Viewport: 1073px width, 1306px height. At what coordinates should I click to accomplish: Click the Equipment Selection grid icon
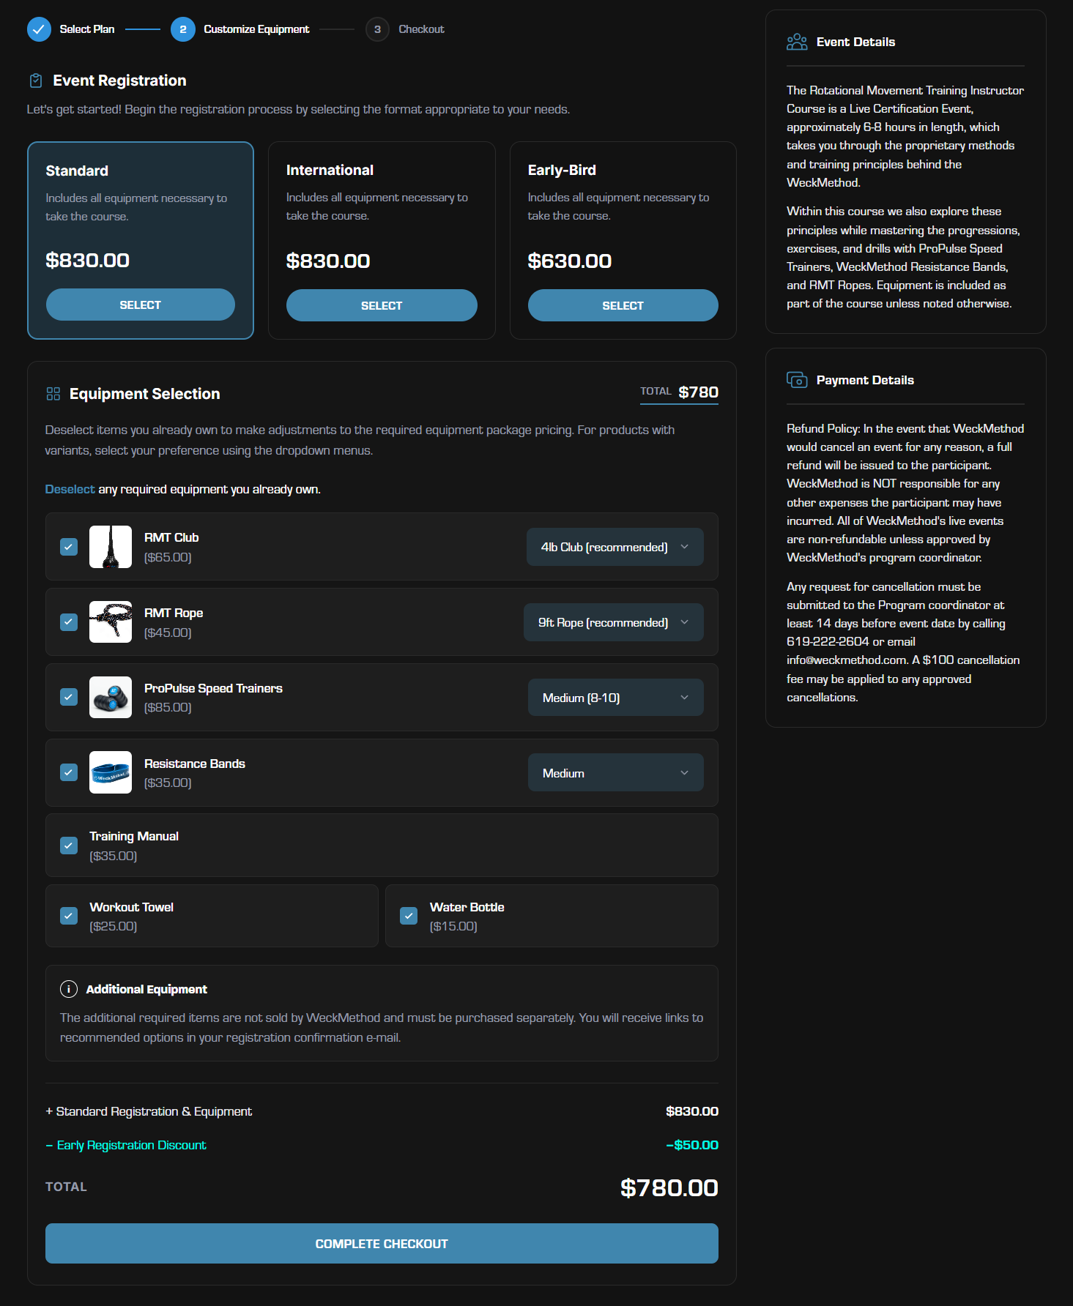tap(53, 394)
